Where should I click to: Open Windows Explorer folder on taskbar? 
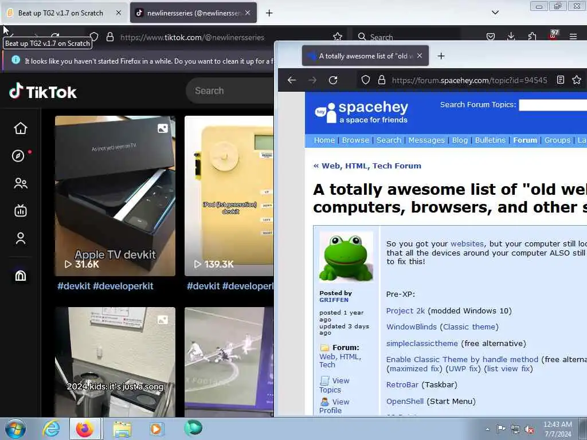(x=122, y=429)
